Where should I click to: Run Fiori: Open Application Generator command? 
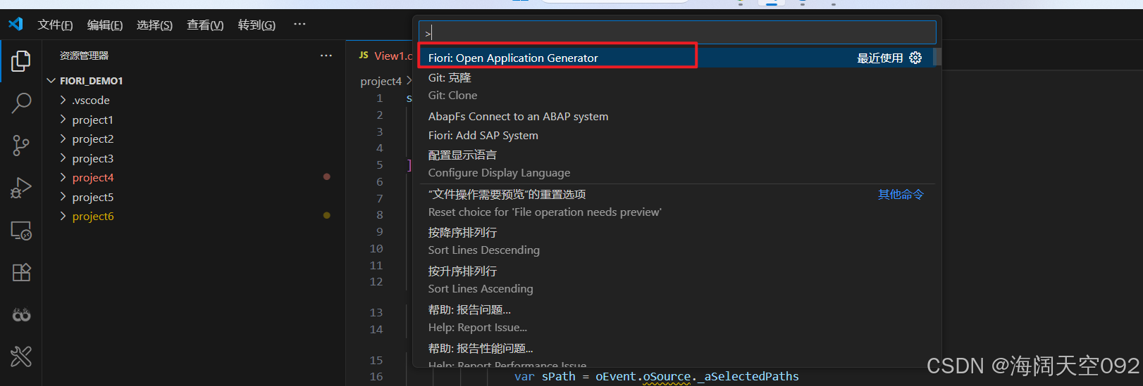click(676, 58)
